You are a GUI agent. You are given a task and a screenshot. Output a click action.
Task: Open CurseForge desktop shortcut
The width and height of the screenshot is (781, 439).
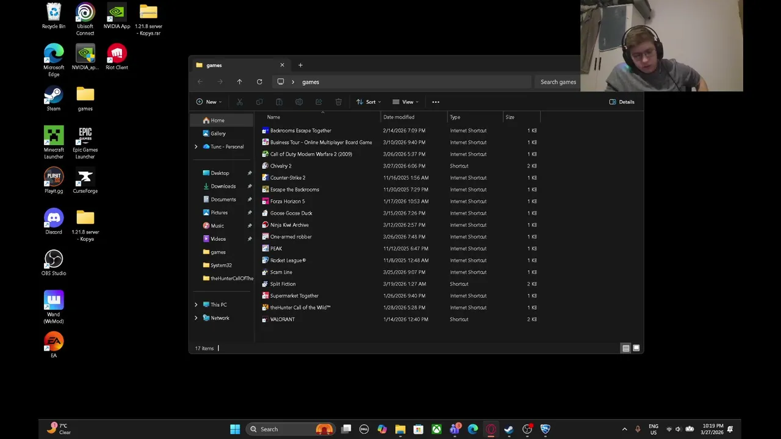85,180
